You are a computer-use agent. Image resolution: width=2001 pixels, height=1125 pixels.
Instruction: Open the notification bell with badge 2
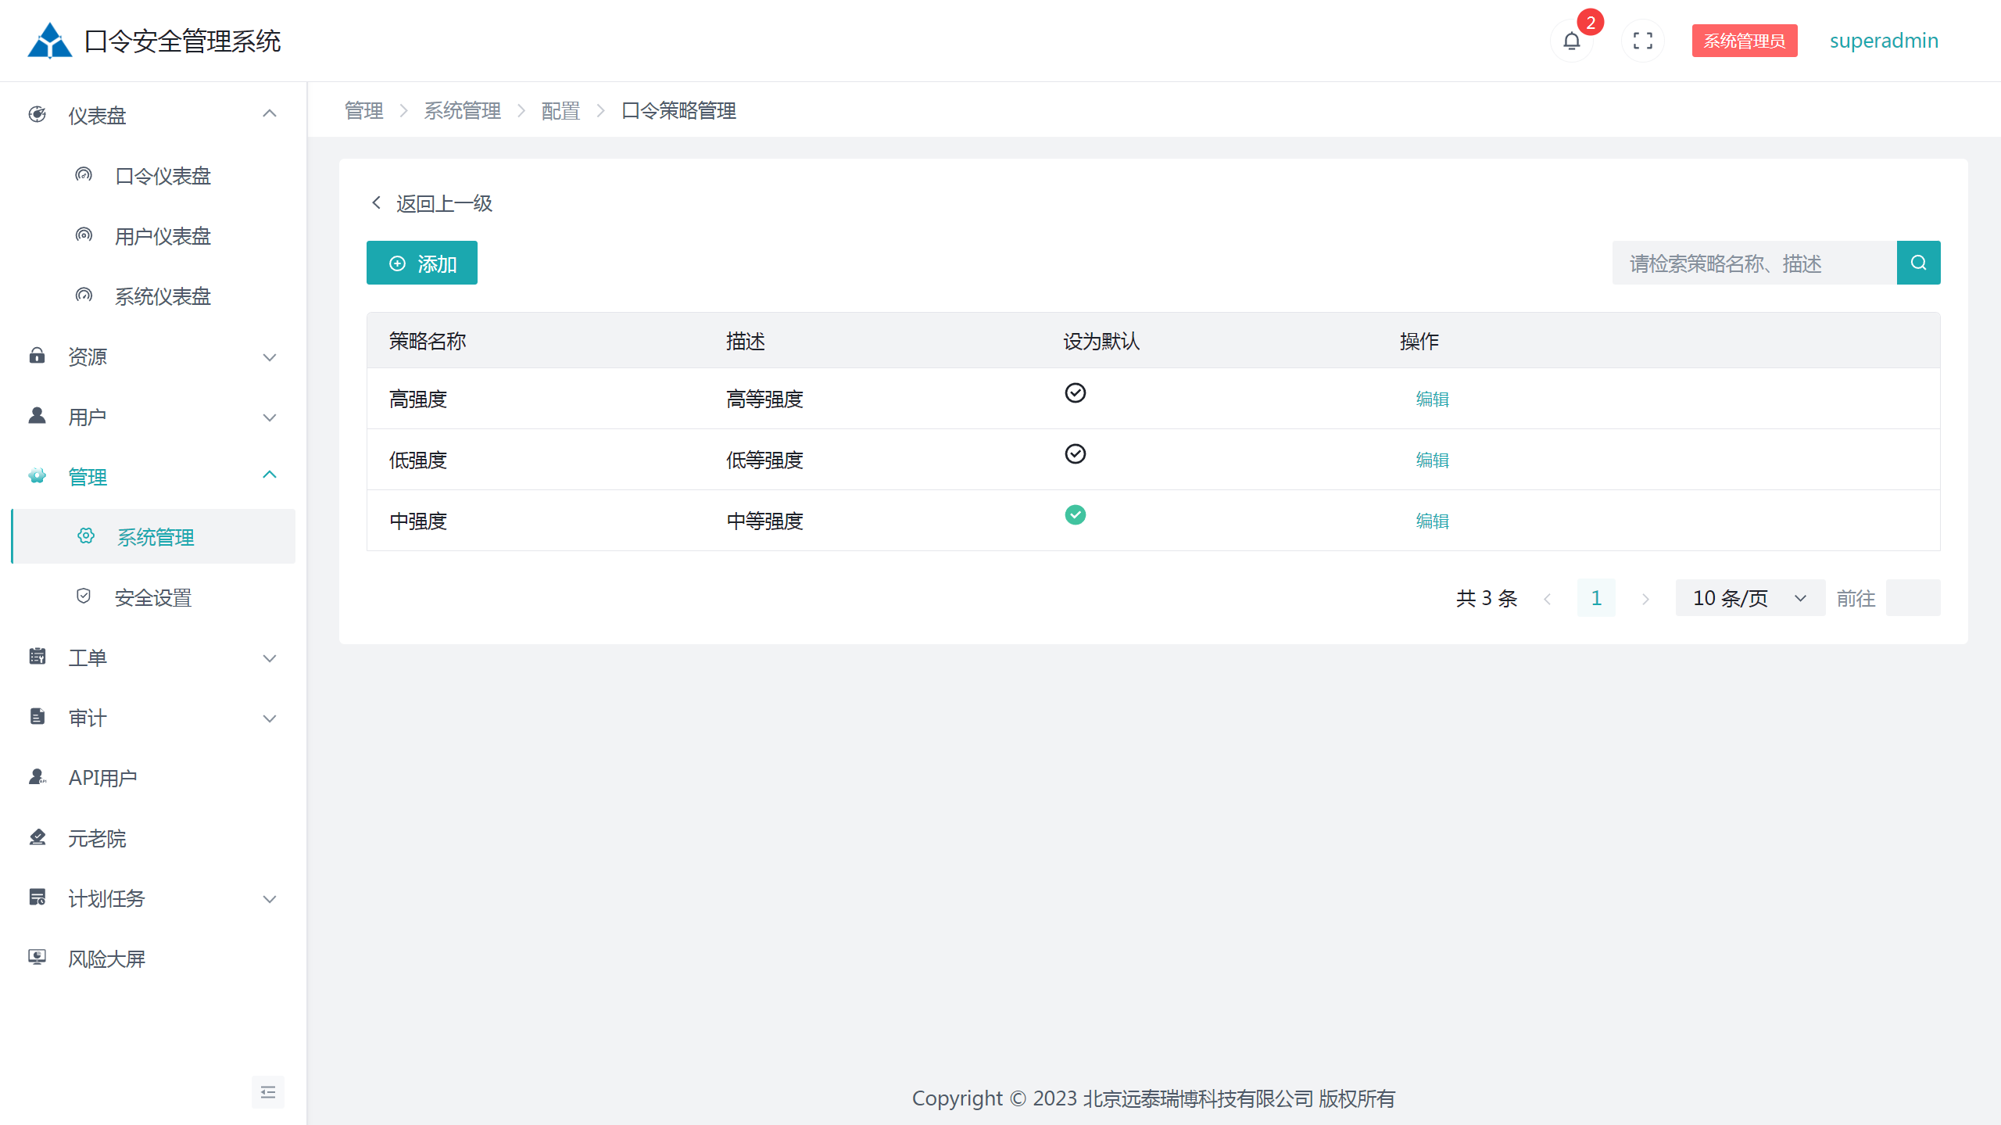1572,40
